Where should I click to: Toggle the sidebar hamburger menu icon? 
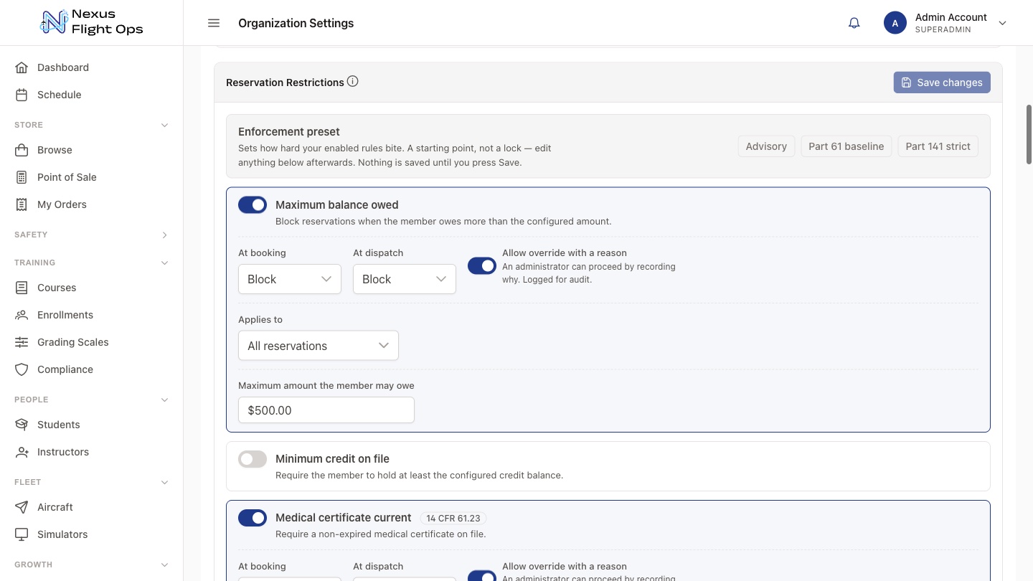click(x=214, y=23)
